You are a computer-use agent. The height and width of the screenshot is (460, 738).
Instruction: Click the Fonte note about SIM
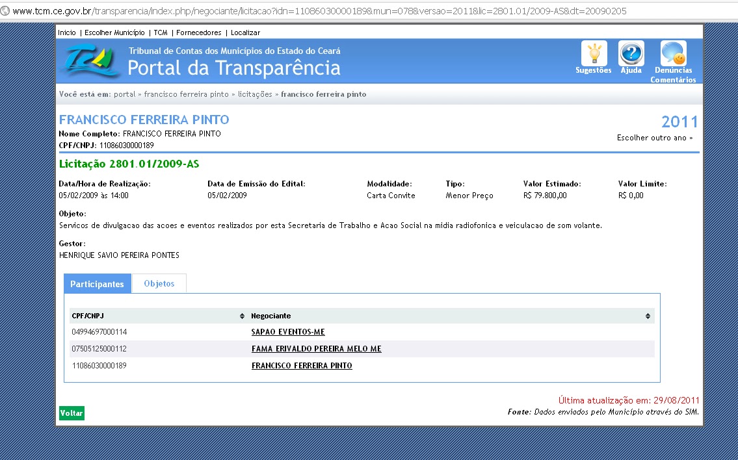[x=603, y=412]
